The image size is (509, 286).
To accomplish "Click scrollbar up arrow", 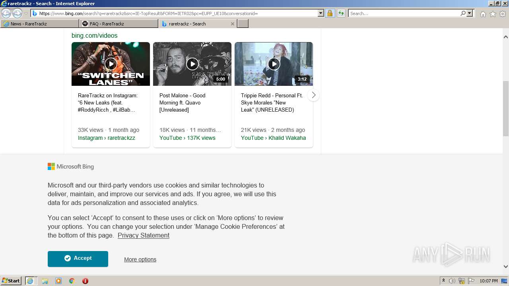I will pyautogui.click(x=506, y=37).
